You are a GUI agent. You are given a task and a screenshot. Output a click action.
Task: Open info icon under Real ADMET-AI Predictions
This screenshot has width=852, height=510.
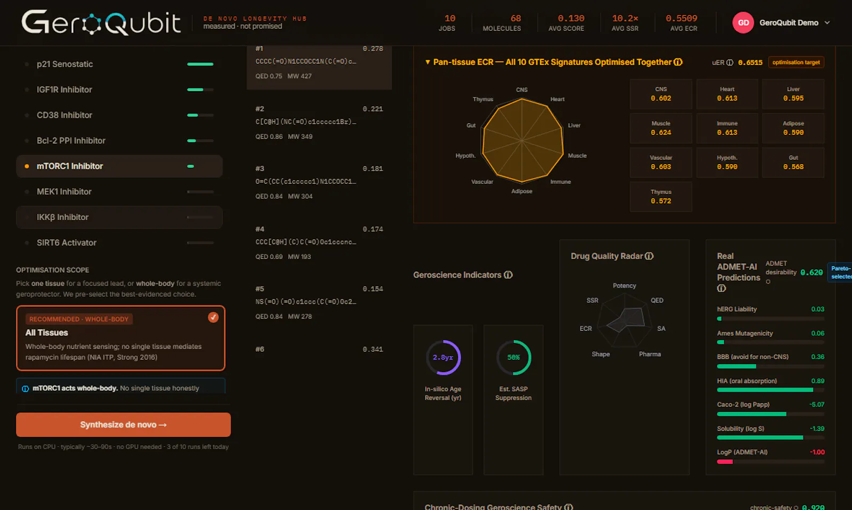pos(722,288)
